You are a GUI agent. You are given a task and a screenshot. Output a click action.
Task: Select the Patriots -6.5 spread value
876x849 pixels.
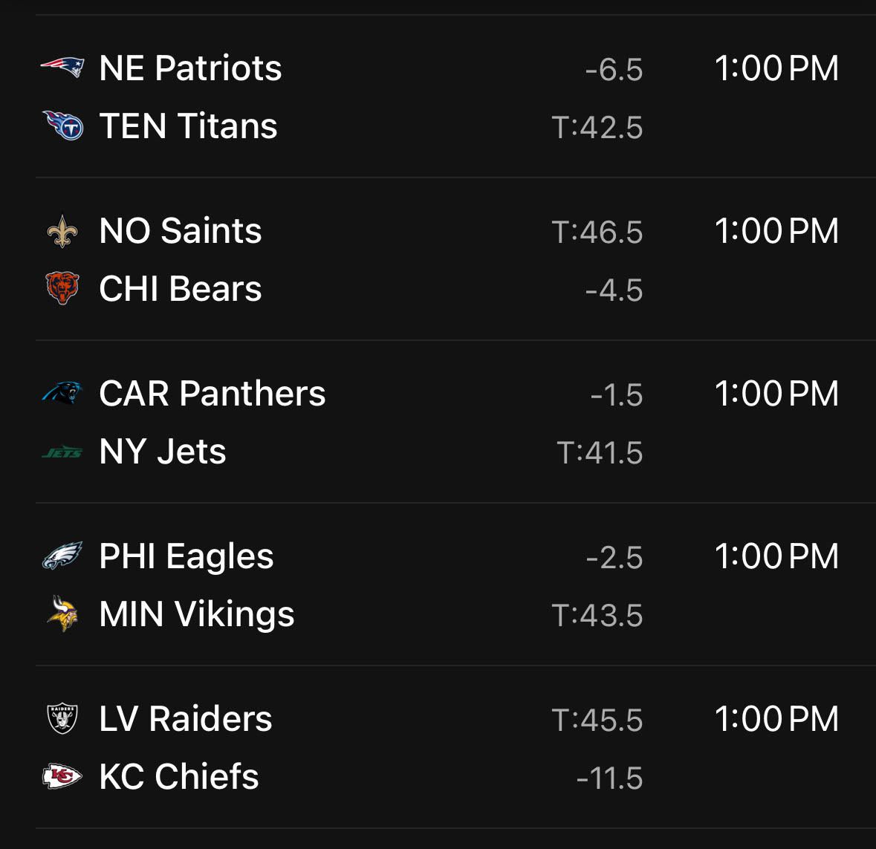(x=613, y=70)
